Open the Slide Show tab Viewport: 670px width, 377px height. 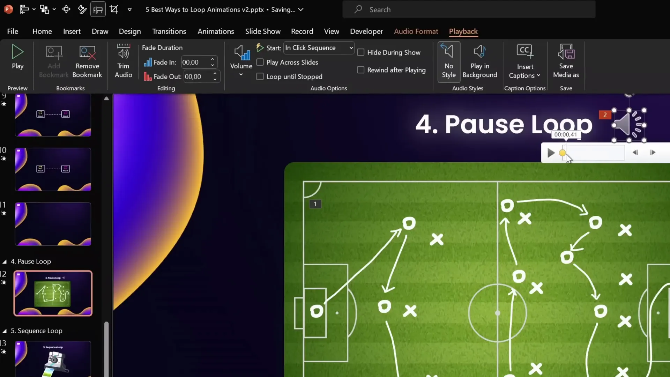tap(263, 31)
